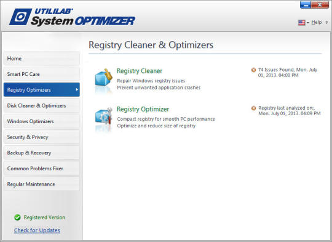The width and height of the screenshot is (332, 242).
Task: Launch the Registry Cleaner link
Action: (140, 71)
